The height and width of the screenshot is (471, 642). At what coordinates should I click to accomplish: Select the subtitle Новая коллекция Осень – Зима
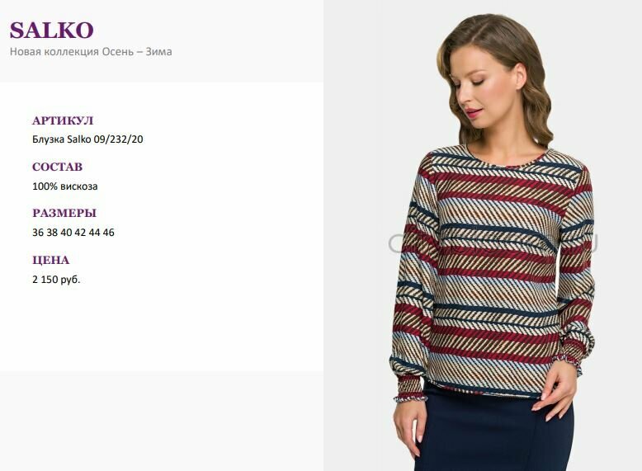point(91,52)
